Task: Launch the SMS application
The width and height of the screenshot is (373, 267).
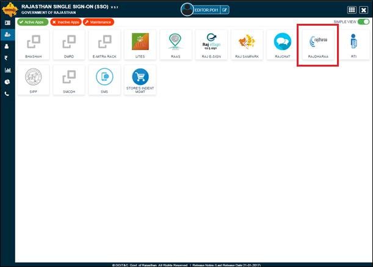Action: [x=104, y=80]
